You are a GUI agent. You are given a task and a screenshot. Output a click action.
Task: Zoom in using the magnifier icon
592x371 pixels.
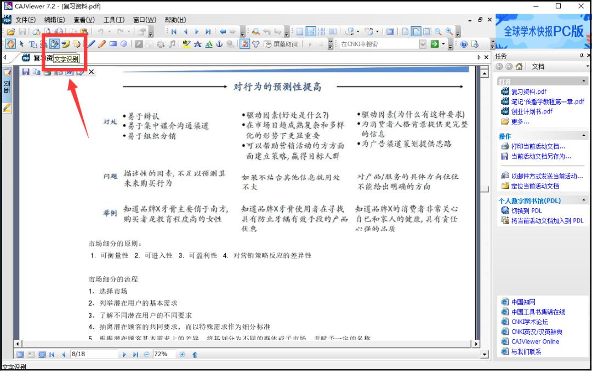[449, 32]
